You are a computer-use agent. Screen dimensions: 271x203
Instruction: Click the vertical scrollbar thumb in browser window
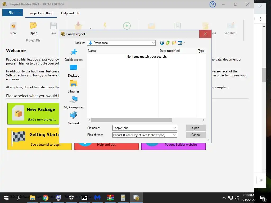coord(264,75)
